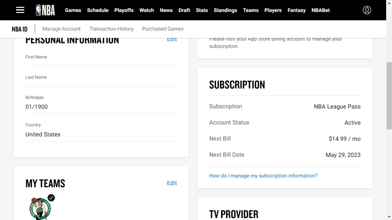Screen dimensions: 392x220
Task: Open the Teams menu item
Action: tap(251, 10)
